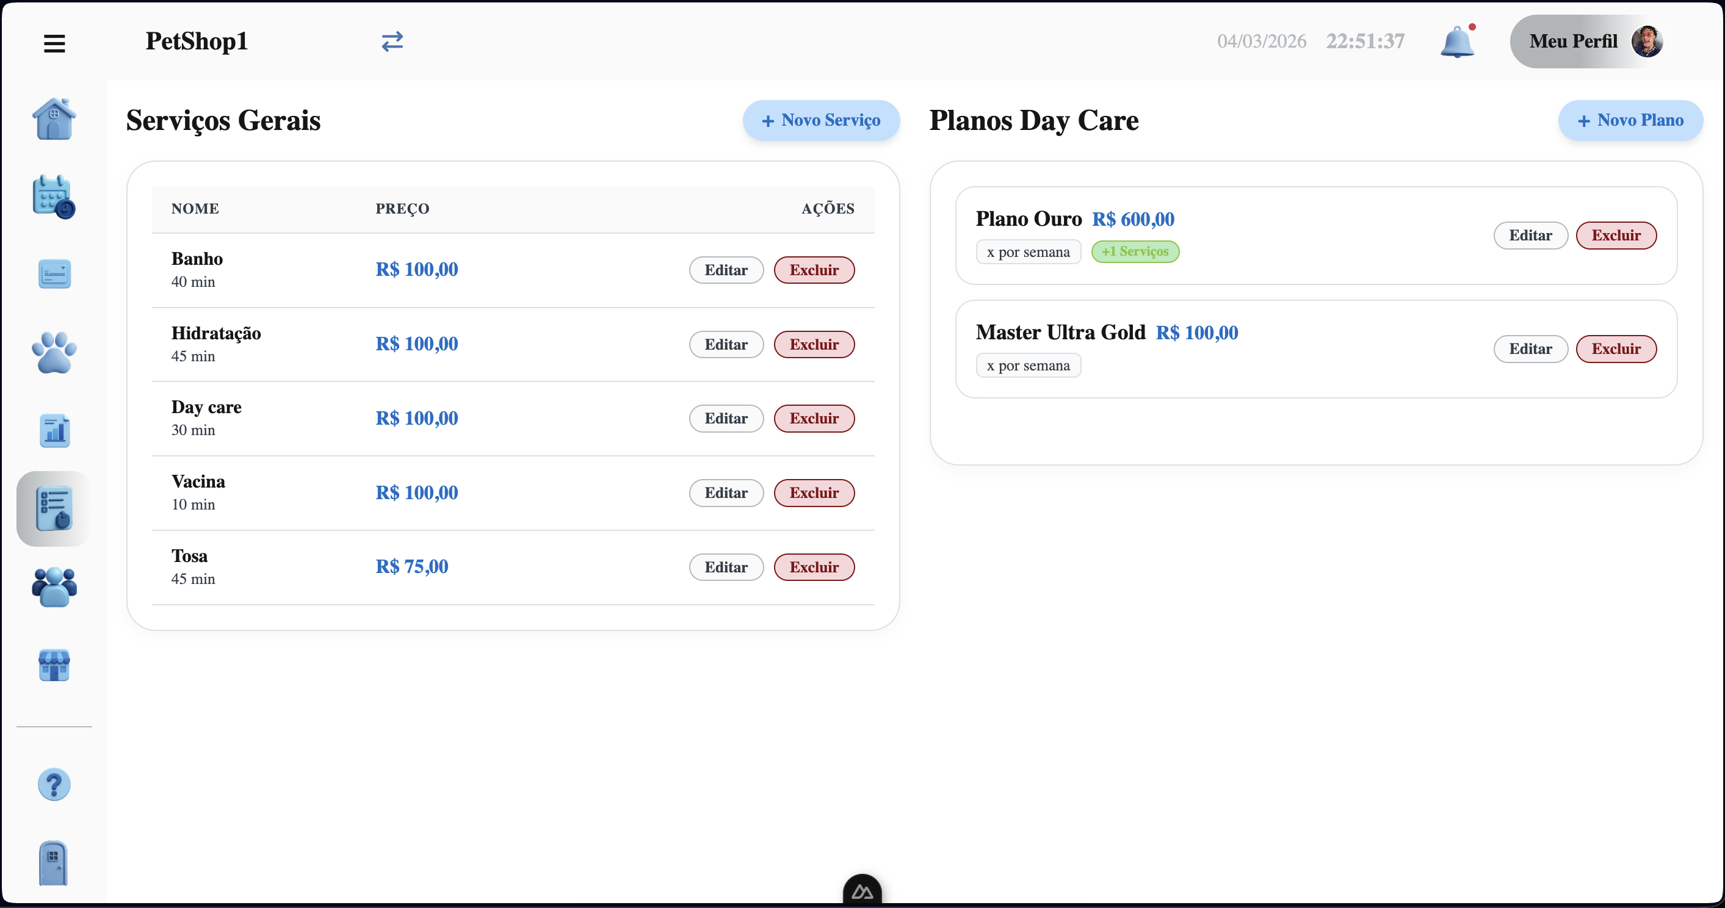Open the calendar schedule sidebar icon
Viewport: 1725px width, 908px height.
[54, 197]
